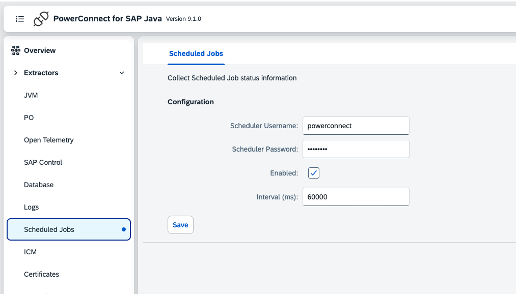Screen dimensions: 516x294
Task: Click the Configuration heading
Action: coord(191,102)
